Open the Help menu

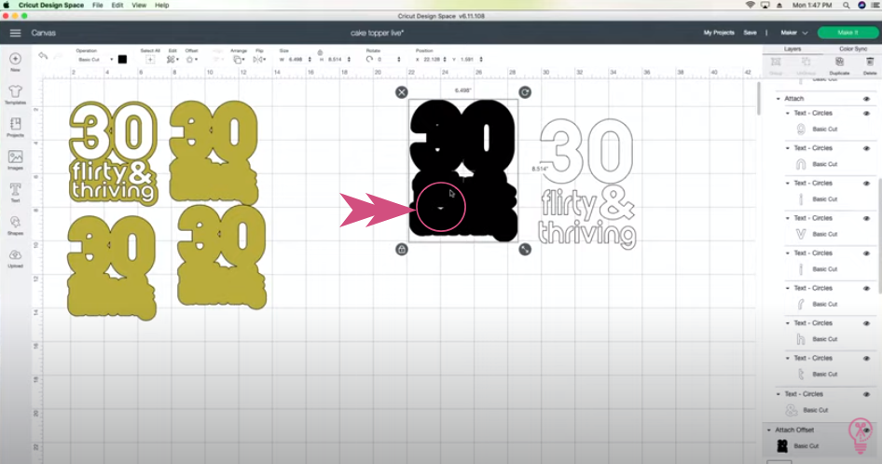[x=162, y=5]
